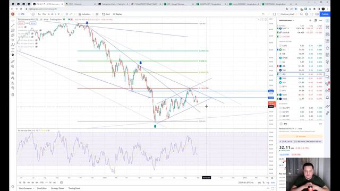Select the trend line drawing tool

coord(13,25)
